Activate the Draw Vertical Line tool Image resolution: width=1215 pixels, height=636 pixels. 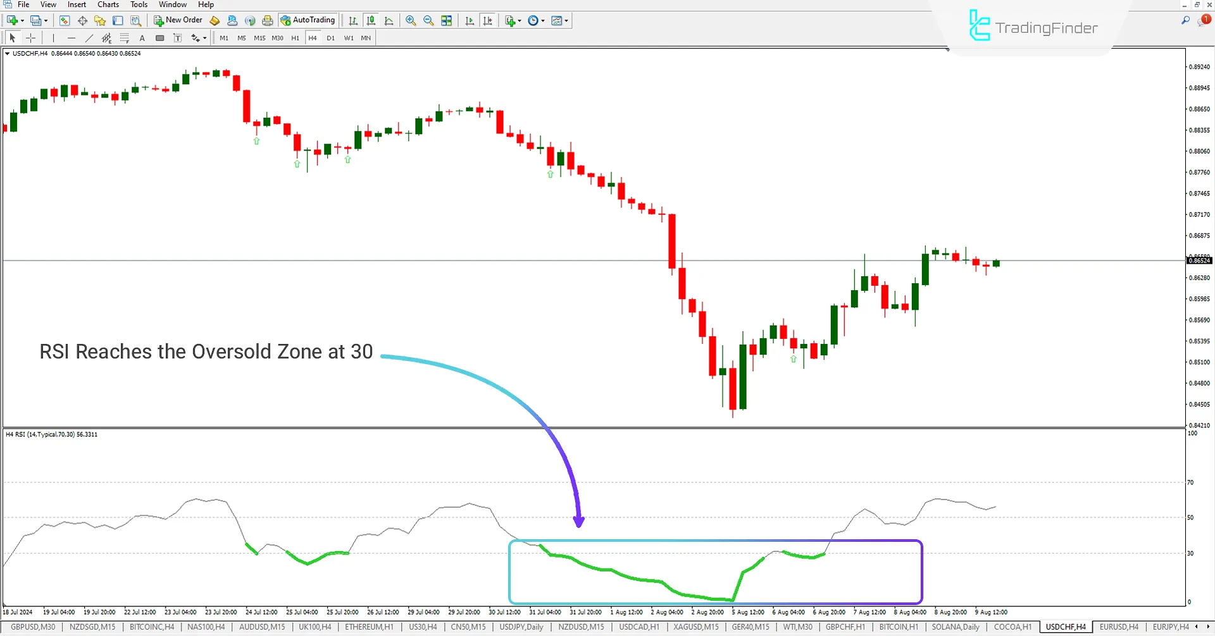(53, 38)
